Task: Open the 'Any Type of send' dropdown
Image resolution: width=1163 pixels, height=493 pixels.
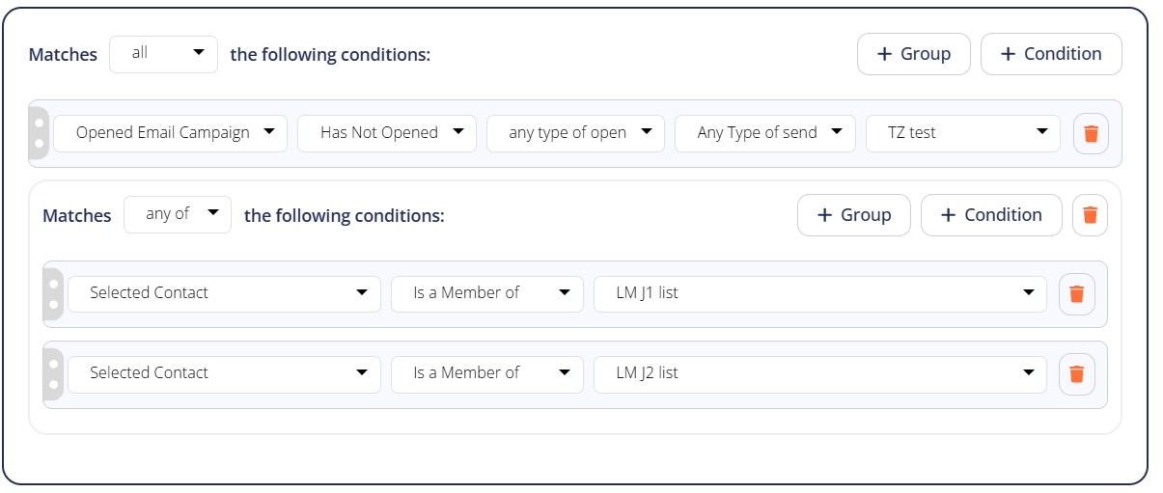Action: (765, 133)
